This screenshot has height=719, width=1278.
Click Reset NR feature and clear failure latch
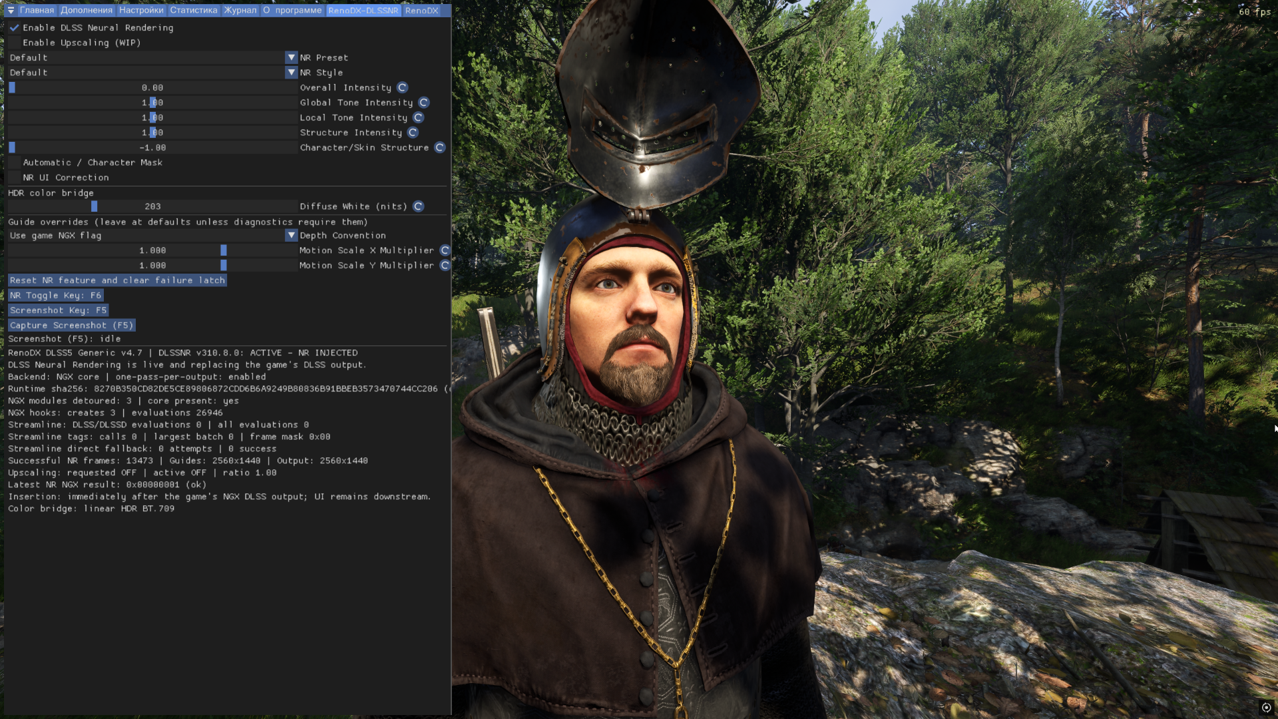(117, 280)
